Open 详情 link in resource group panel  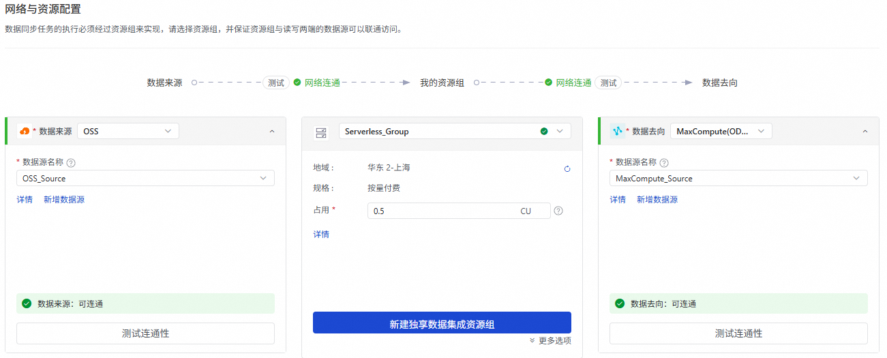(321, 234)
